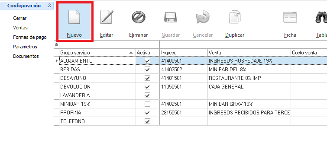The width and height of the screenshot is (327, 168).
Task: Click the Venta column header
Action: (x=249, y=53)
